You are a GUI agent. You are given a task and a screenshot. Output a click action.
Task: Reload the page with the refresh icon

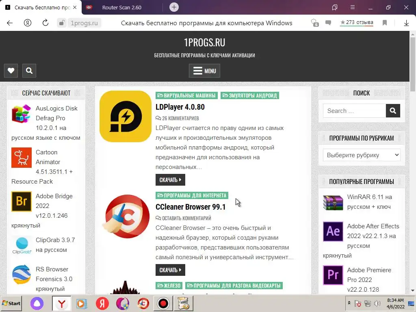click(x=45, y=23)
